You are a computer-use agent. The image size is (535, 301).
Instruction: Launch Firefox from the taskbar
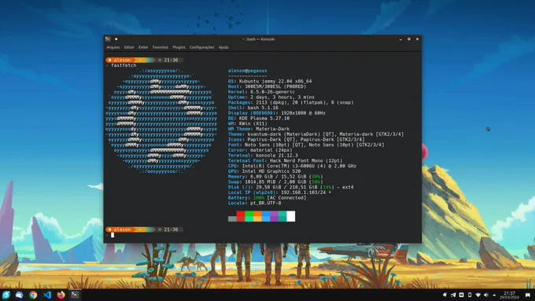[x=61, y=295]
